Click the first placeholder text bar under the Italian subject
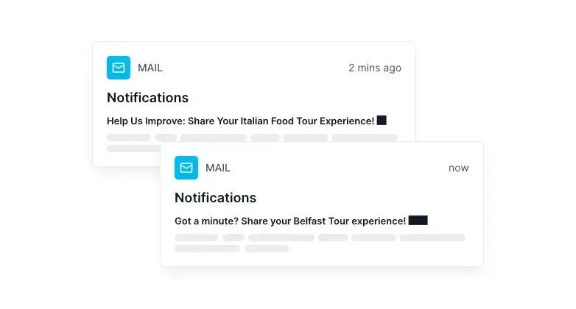Viewport: 576px width, 309px height. click(129, 138)
